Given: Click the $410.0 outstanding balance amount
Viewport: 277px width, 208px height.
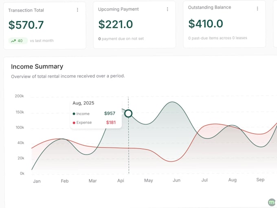Looking at the screenshot, I should (206, 24).
